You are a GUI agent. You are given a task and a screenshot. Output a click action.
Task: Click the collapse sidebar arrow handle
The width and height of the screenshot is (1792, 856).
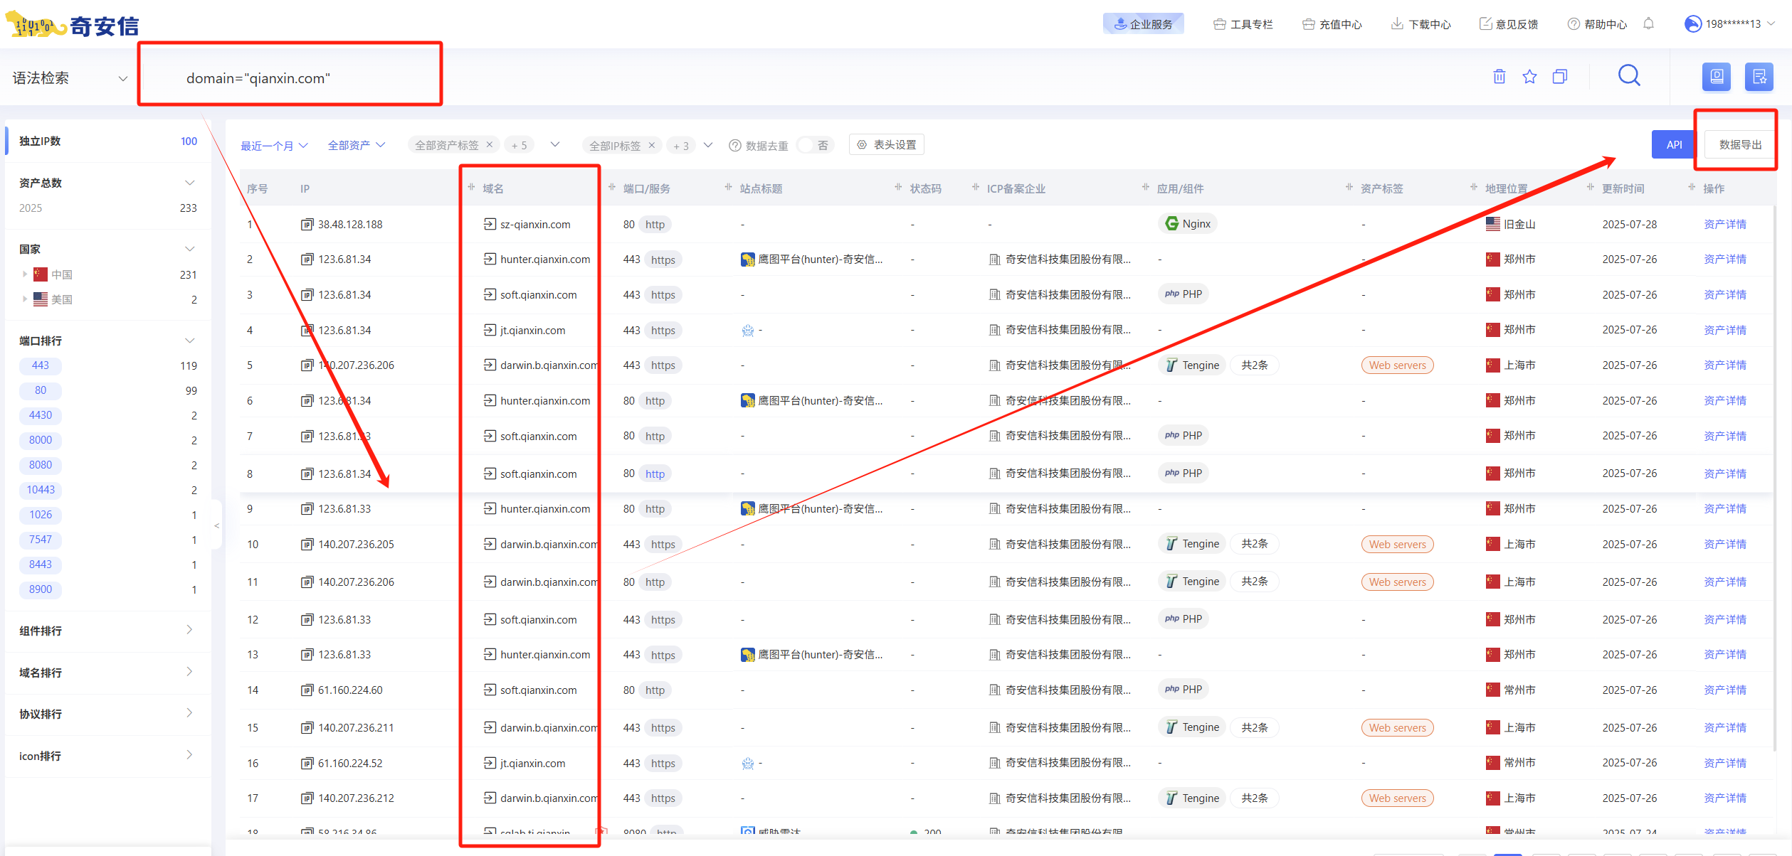(x=217, y=525)
